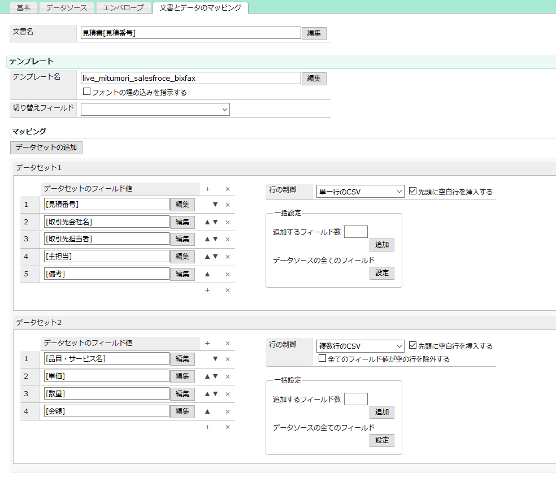Move 備考 field up with arrow
Screen dimensions: 556x477
[207, 274]
